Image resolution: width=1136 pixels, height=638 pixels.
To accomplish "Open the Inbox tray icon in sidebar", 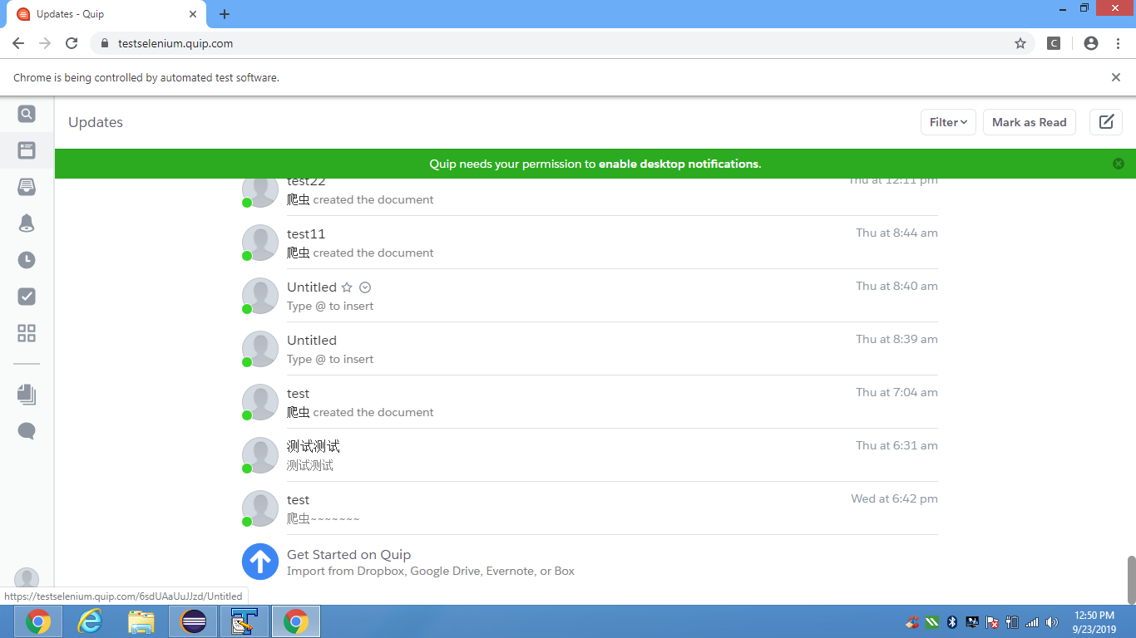I will [x=27, y=187].
